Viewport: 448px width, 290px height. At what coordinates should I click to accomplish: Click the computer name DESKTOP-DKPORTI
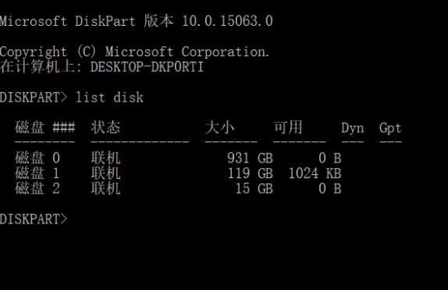tap(147, 67)
